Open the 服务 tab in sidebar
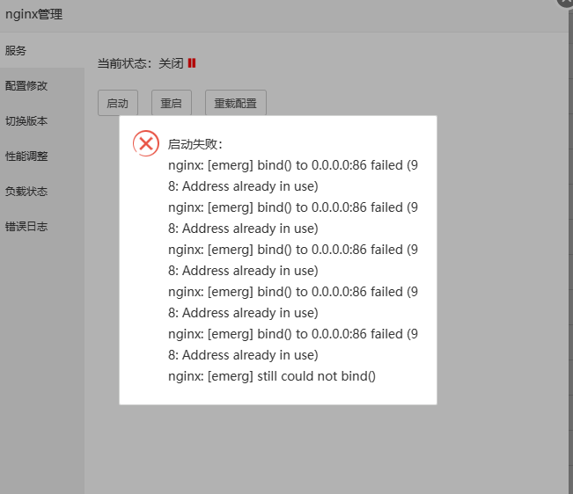This screenshot has height=494, width=573. pyautogui.click(x=42, y=50)
